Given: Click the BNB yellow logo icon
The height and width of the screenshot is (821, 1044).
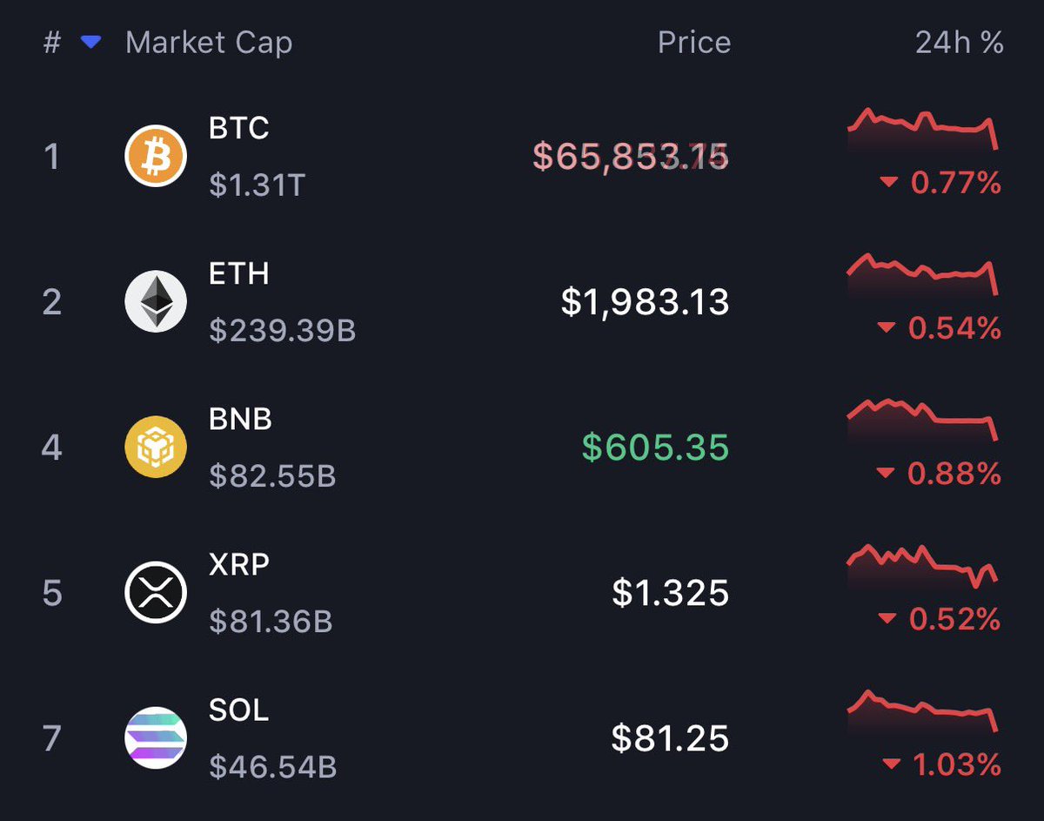Looking at the screenshot, I should (x=156, y=448).
